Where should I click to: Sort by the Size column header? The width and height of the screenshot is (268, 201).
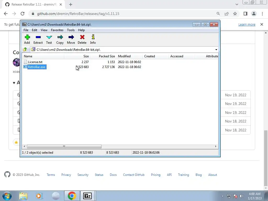click(x=77, y=56)
